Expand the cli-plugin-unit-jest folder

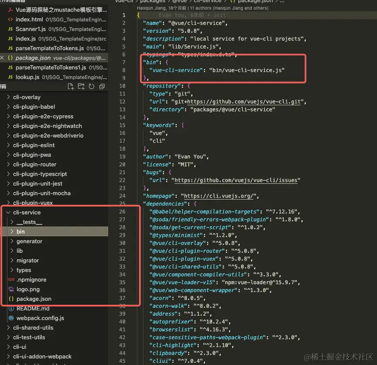(x=54, y=183)
